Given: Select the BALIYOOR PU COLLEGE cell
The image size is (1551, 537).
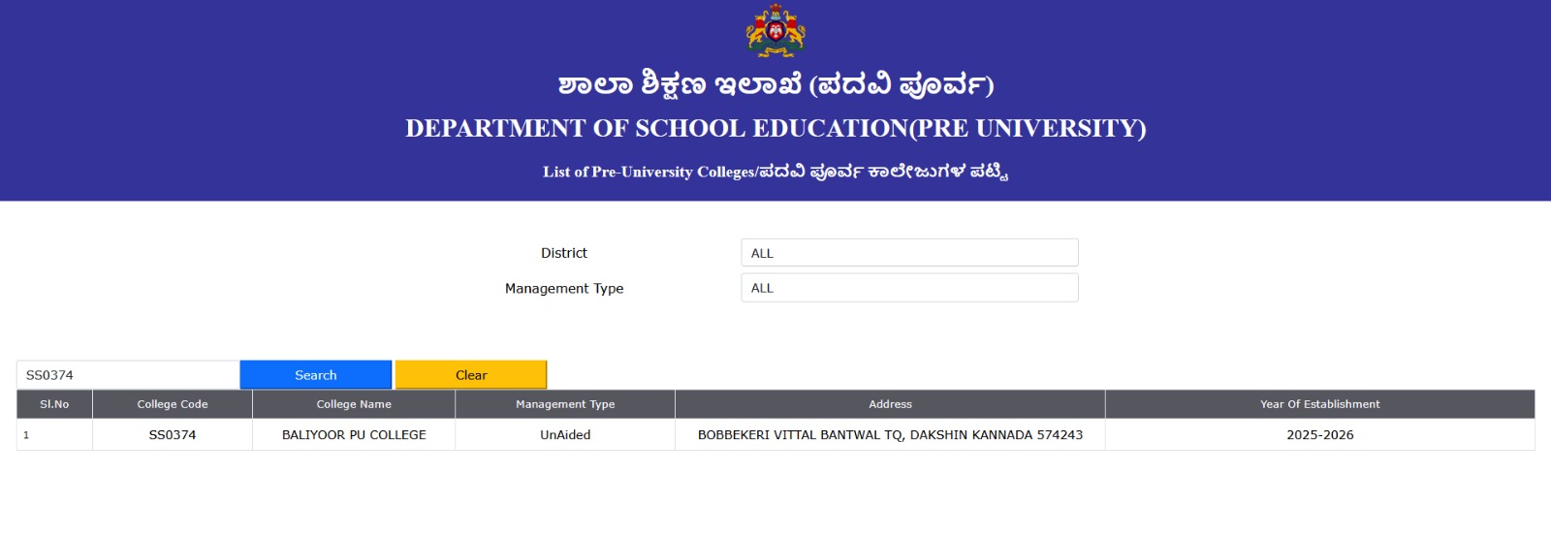Looking at the screenshot, I should click(354, 435).
